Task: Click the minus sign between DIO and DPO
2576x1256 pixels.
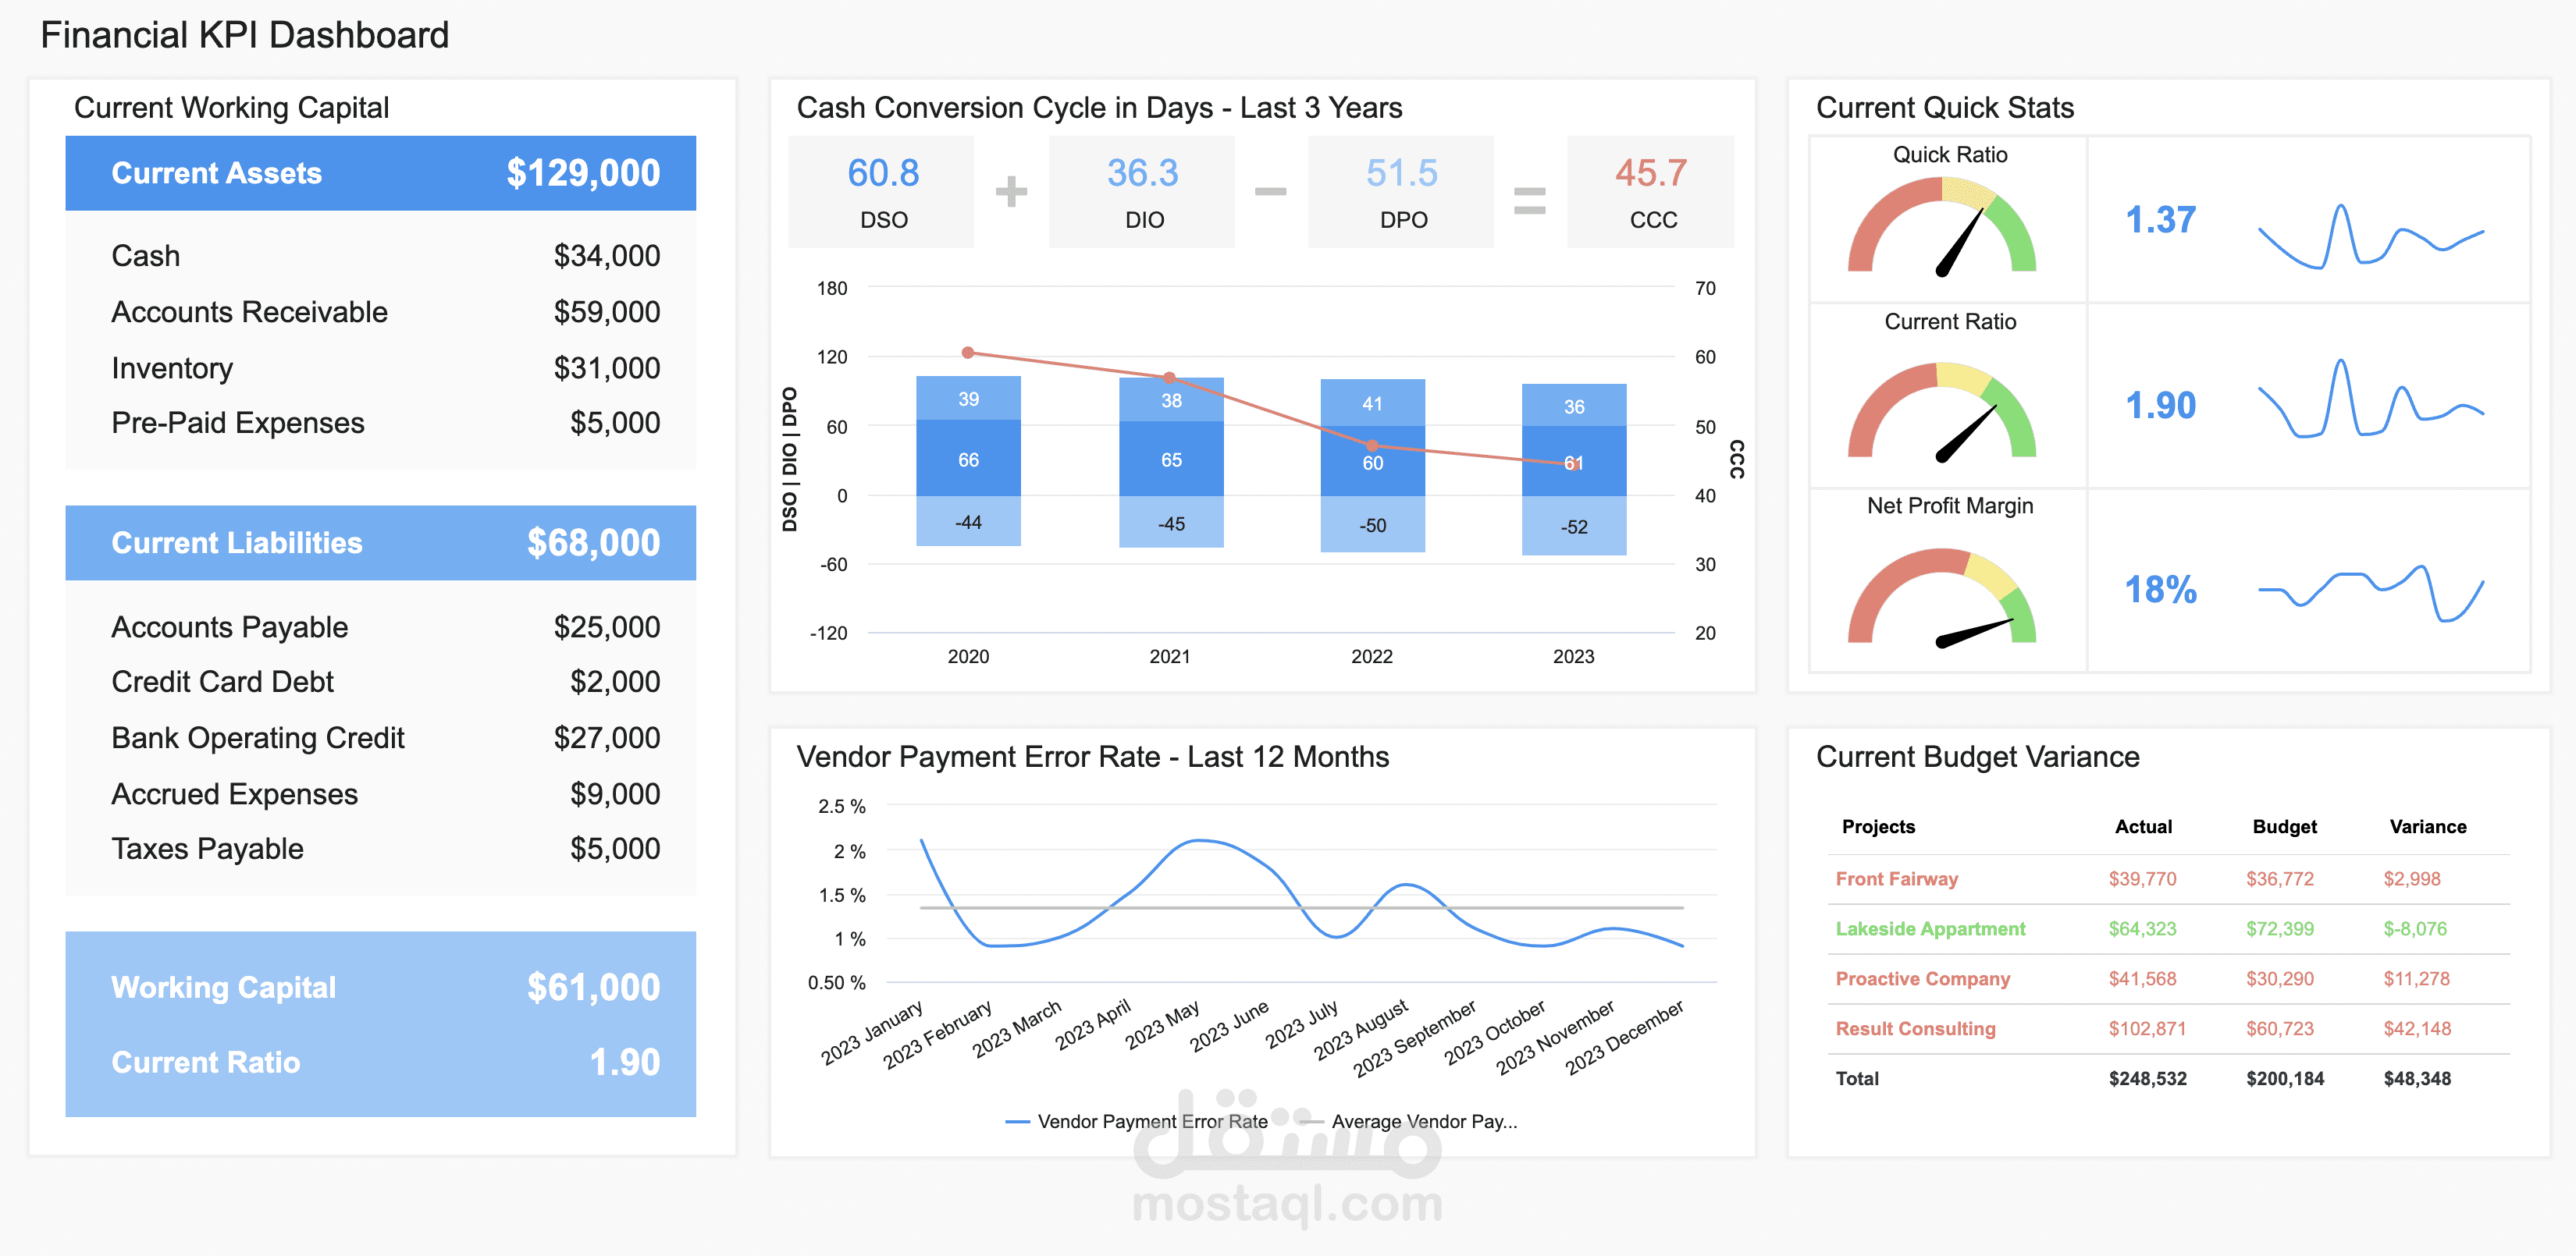Action: (x=1270, y=192)
